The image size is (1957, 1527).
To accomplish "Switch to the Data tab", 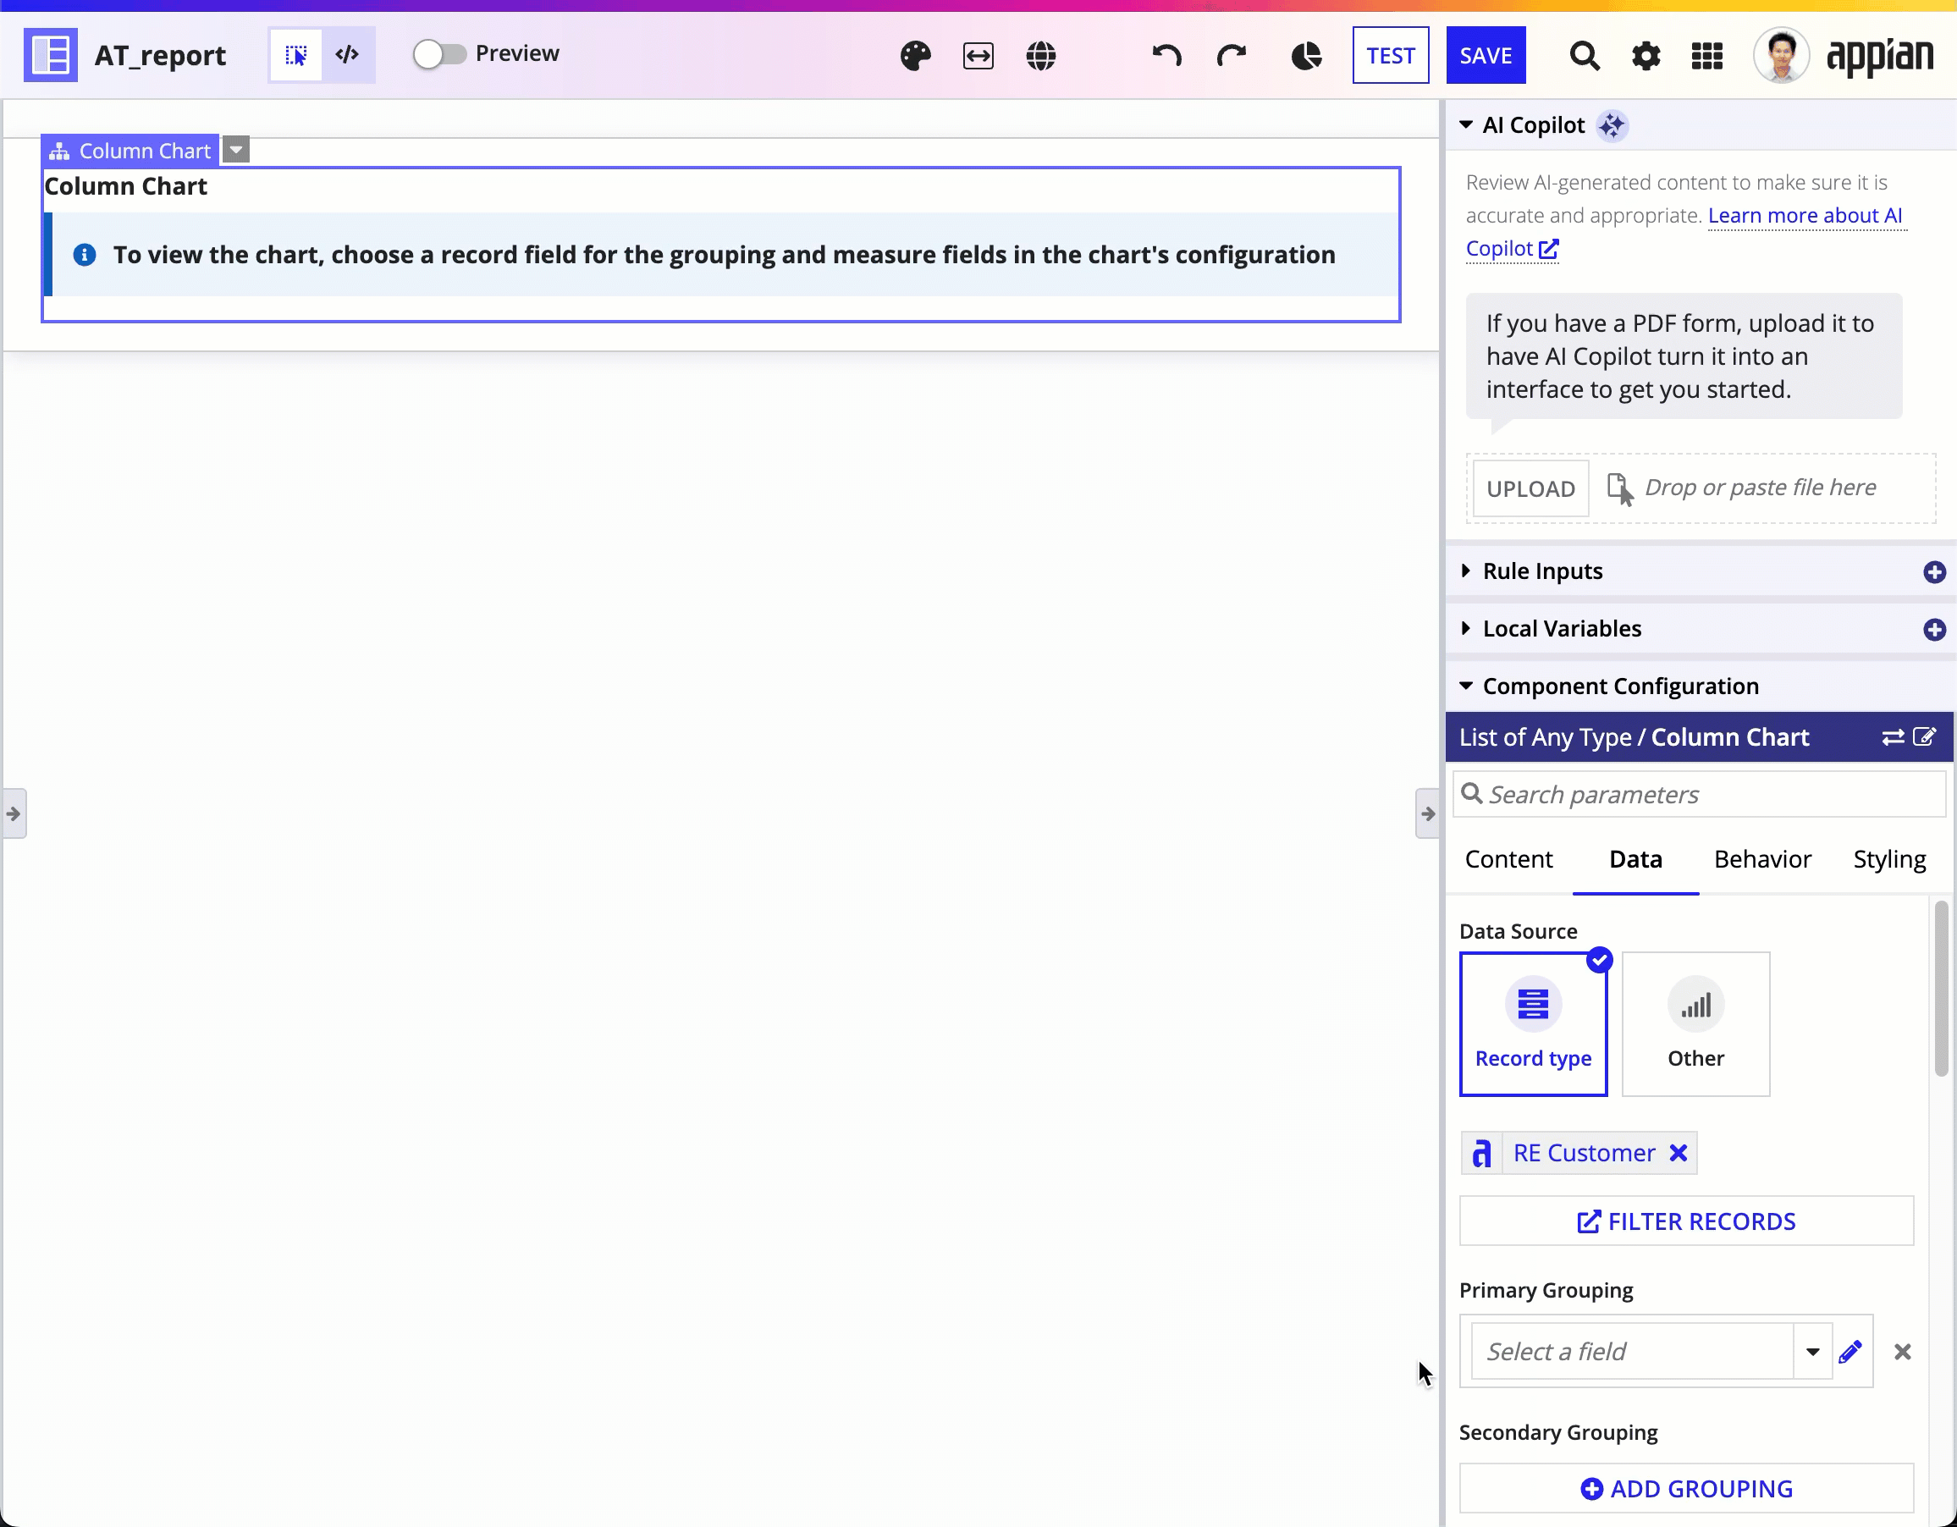I will tap(1635, 858).
